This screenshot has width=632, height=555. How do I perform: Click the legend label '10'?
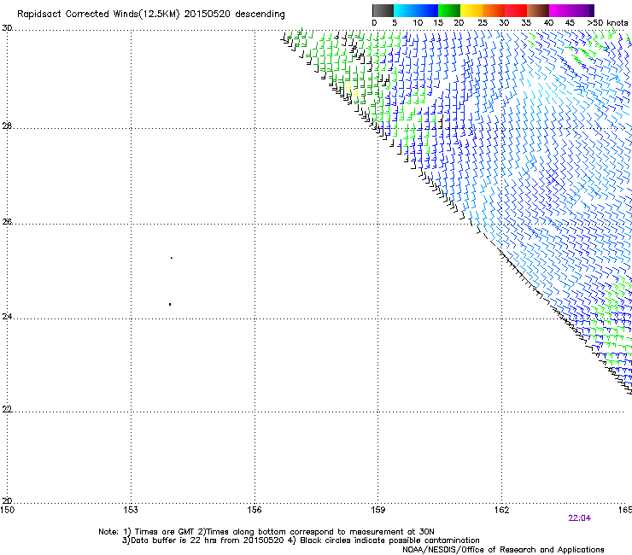pyautogui.click(x=418, y=23)
